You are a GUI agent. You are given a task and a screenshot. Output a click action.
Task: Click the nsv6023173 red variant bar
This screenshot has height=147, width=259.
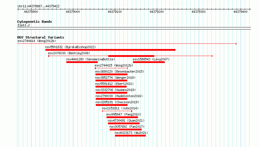point(130,136)
